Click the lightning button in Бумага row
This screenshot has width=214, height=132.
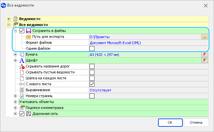pyautogui.click(x=204, y=54)
